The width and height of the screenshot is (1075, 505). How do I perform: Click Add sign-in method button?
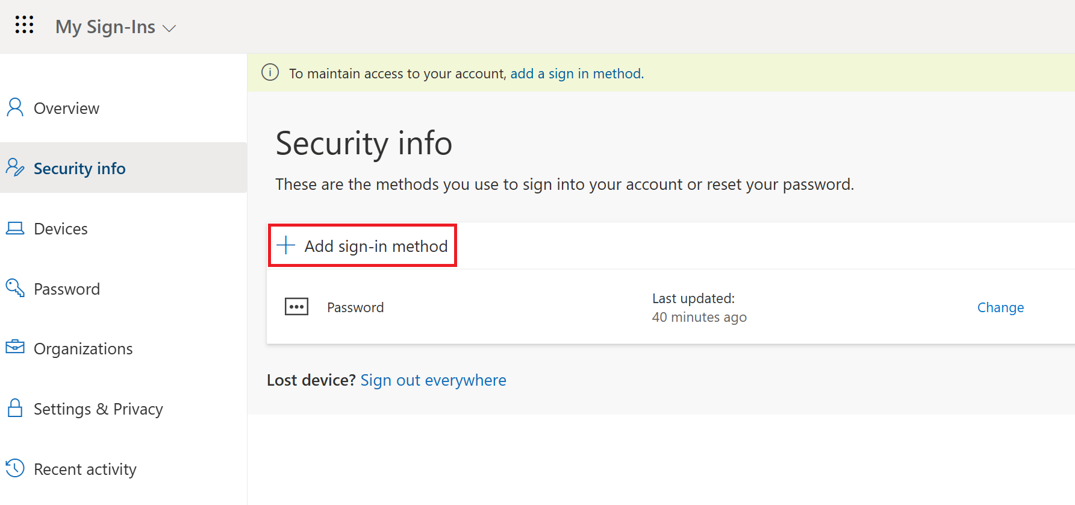(363, 246)
